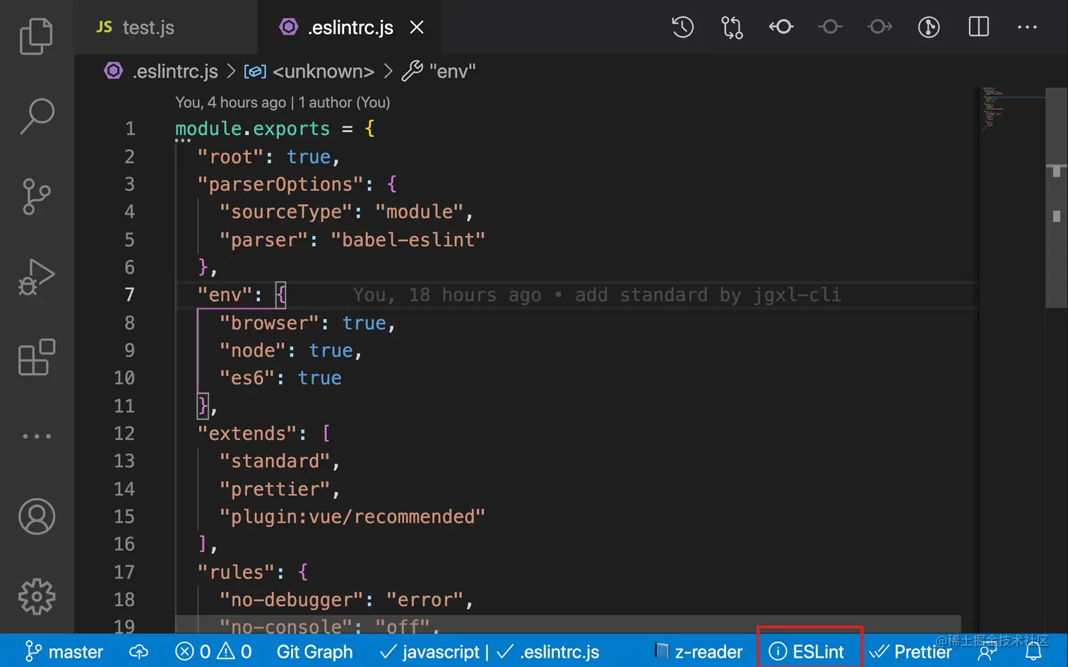Click the z-reader status bar item

698,651
